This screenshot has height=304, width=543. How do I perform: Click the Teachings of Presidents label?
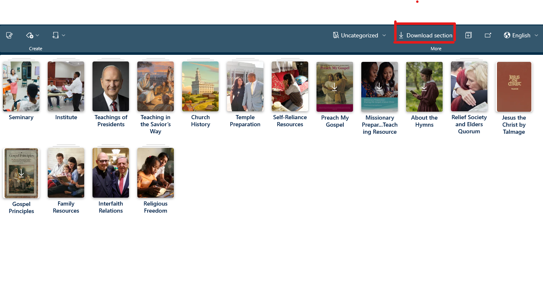click(111, 121)
